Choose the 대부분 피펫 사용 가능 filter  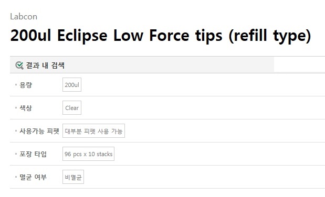[93, 131]
